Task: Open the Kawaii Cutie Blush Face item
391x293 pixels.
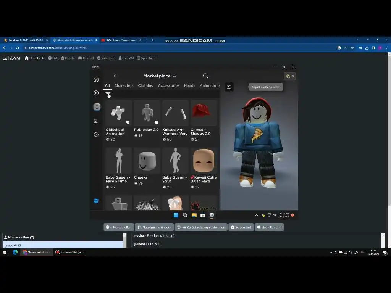Action: coord(204,168)
